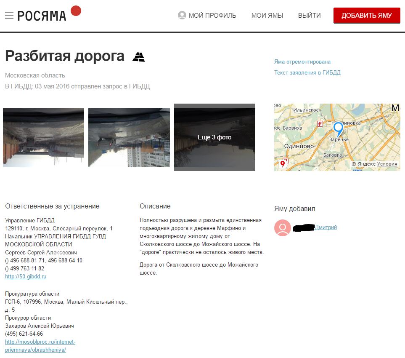The width and height of the screenshot is (405, 358).
Task: Expand Еще 3 фото gallery
Action: pos(214,137)
